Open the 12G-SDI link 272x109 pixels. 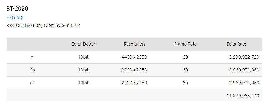(x=15, y=17)
